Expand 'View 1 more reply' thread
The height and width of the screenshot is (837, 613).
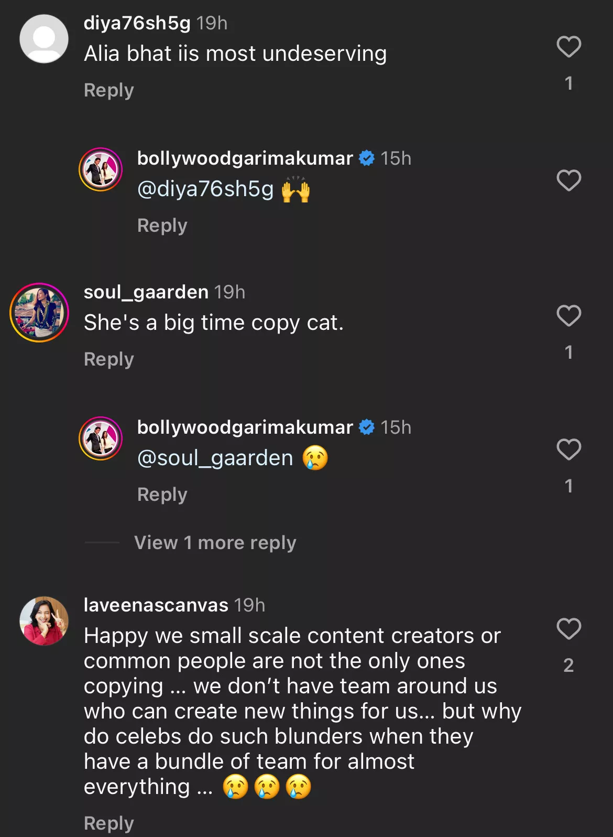215,542
